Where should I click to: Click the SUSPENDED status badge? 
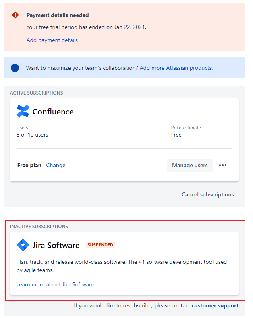click(100, 245)
